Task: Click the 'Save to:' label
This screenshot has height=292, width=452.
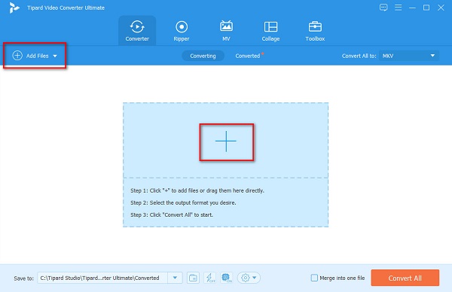Action: tap(23, 278)
